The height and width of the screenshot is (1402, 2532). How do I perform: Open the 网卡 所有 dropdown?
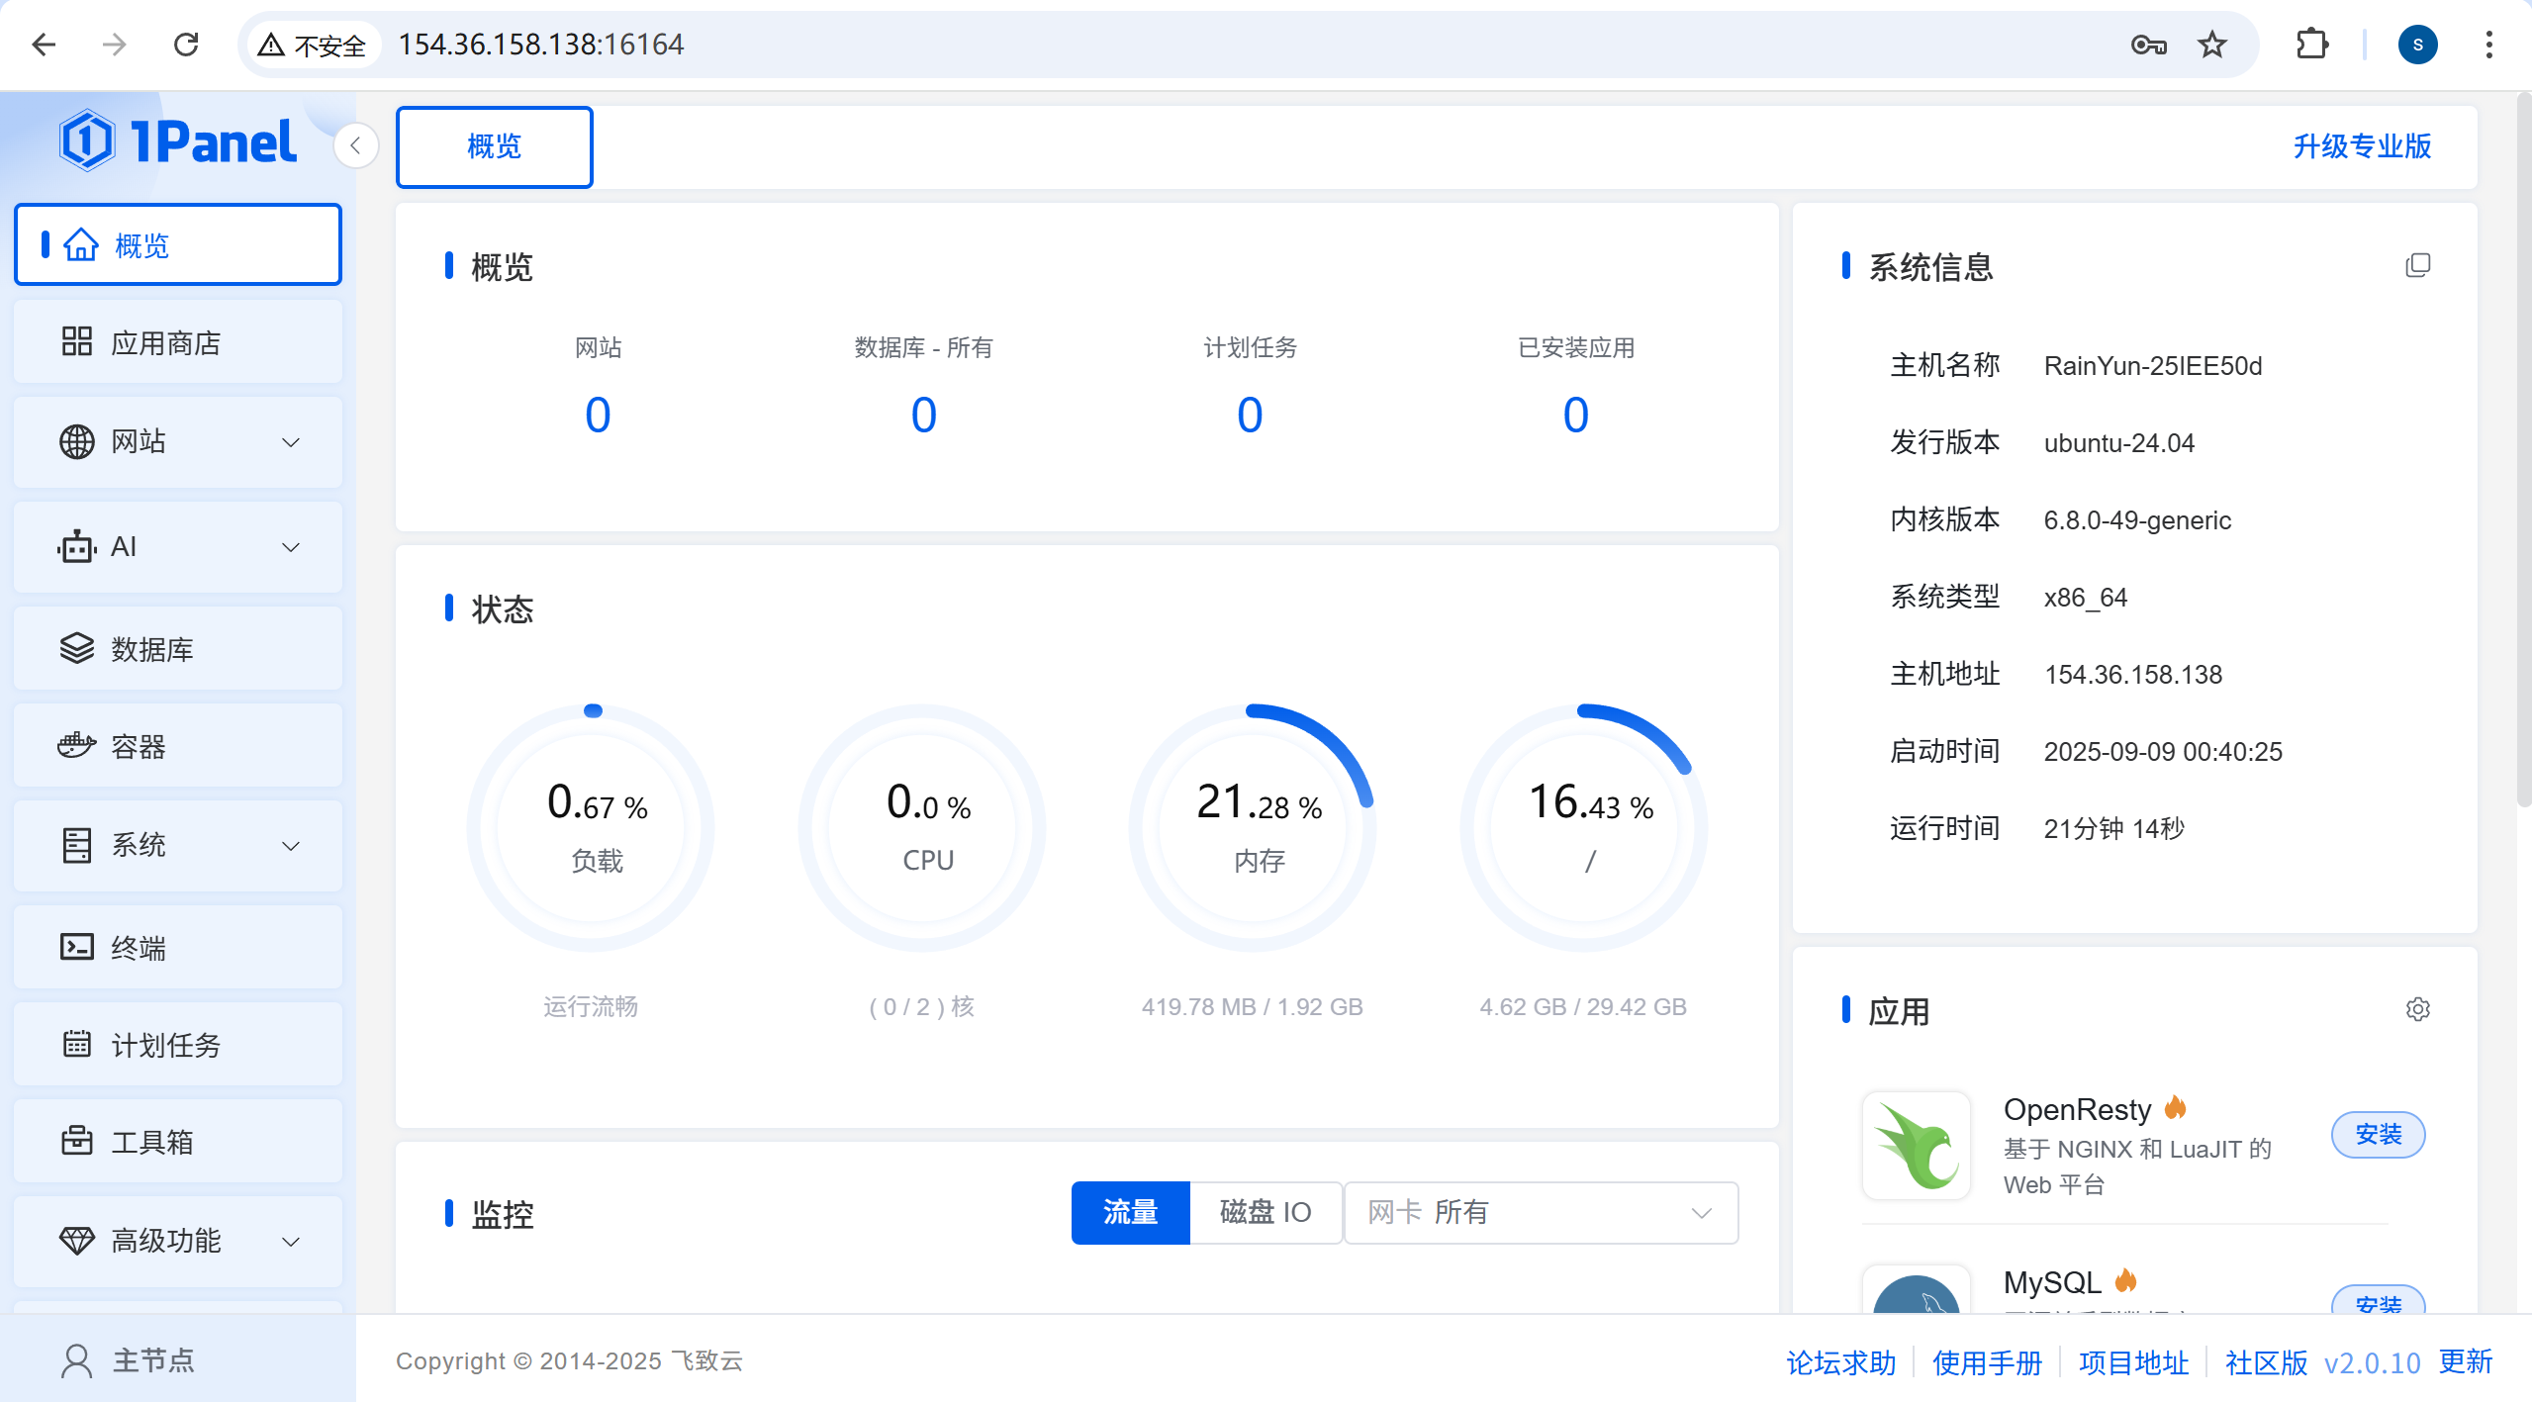coord(1540,1212)
